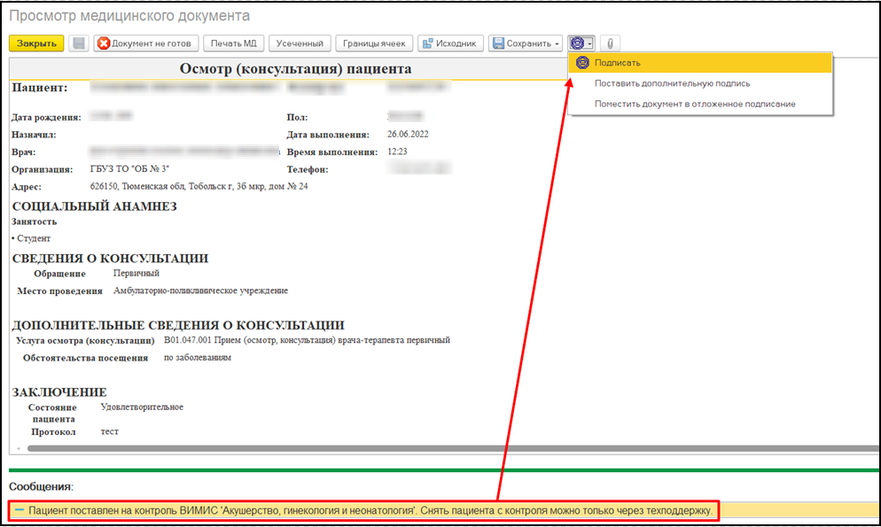Click the paperclip attachment icon
The image size is (881, 527).
click(610, 43)
